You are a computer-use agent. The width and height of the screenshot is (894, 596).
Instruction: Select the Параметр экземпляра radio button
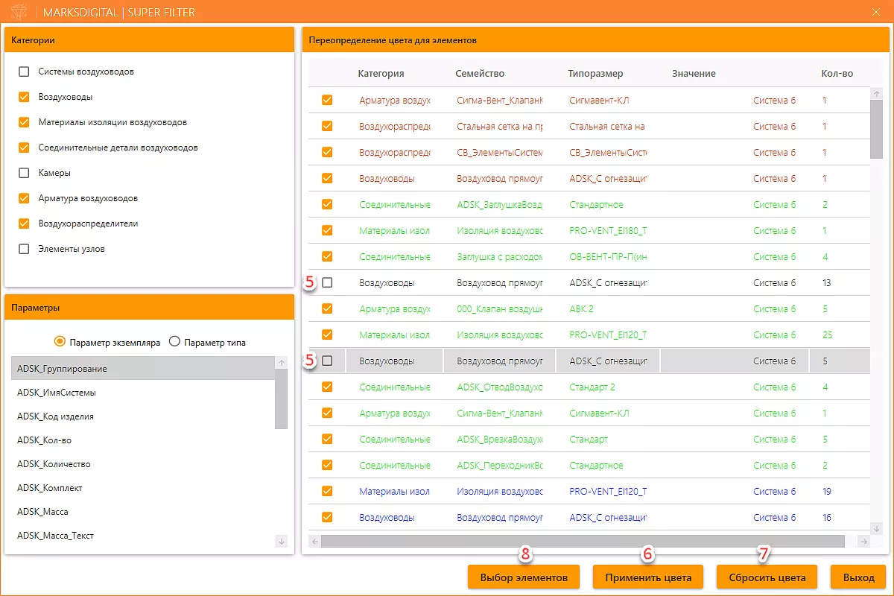tap(60, 342)
